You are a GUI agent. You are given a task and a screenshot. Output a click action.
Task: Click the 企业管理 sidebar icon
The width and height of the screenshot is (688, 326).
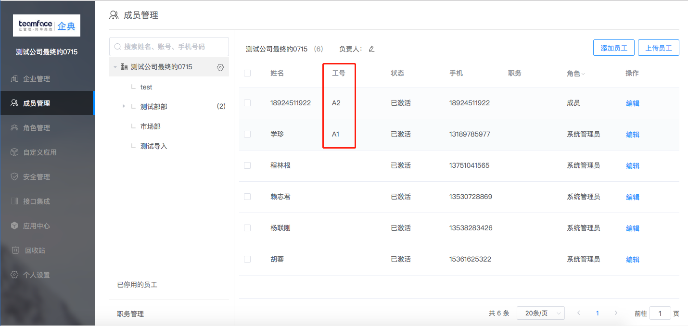(14, 79)
